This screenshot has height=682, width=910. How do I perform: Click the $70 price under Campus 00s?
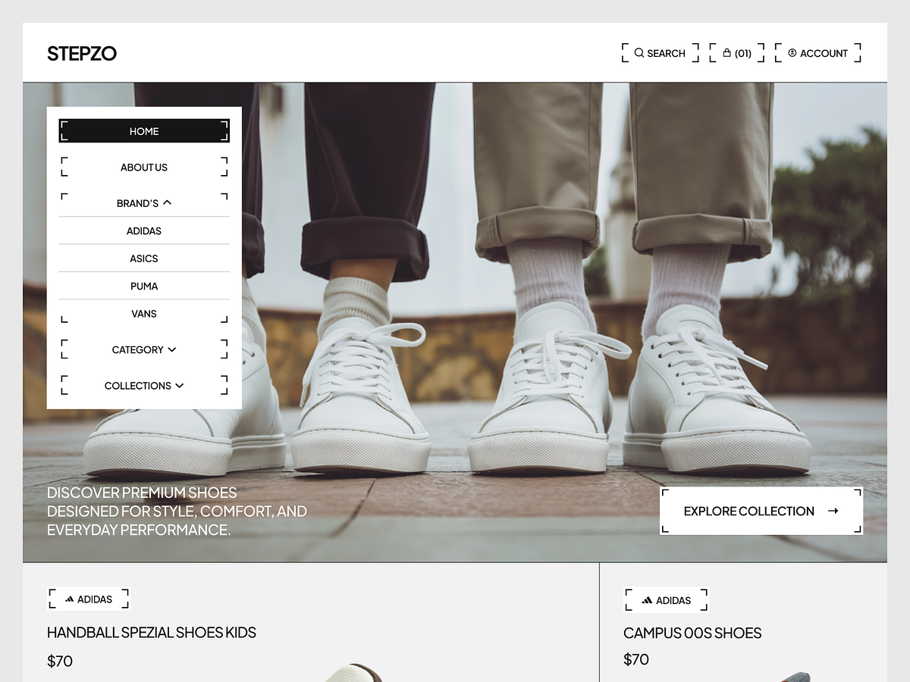point(636,659)
